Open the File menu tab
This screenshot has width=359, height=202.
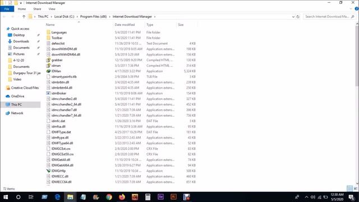point(7,9)
